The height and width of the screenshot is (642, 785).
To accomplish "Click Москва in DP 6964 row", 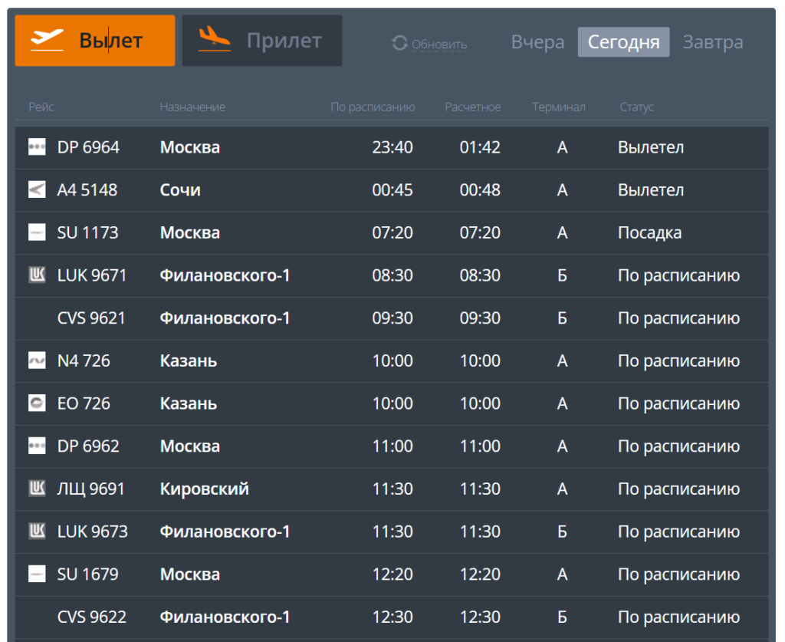I will click(190, 147).
